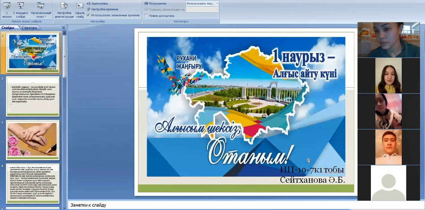Click the Разрешение monitor icon
The height and width of the screenshot is (210, 425).
tap(146, 3)
